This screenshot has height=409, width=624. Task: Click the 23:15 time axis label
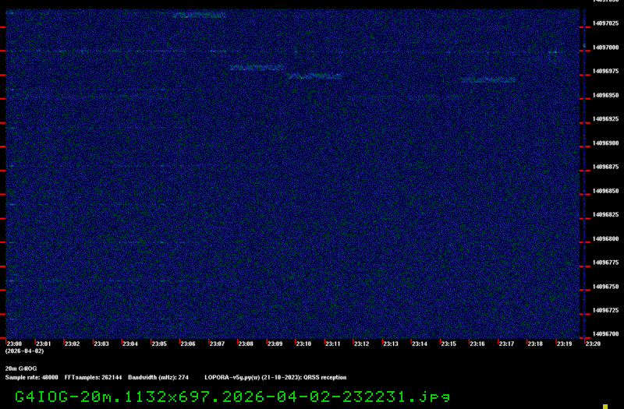click(x=448, y=344)
